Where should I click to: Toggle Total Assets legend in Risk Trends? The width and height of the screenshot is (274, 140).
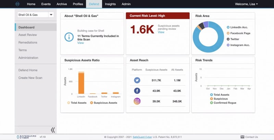220,95
